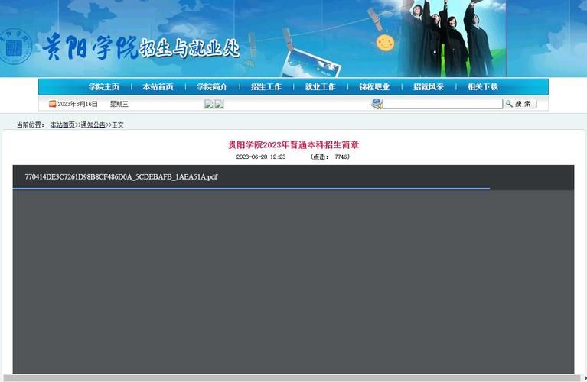Viewport: 587px width, 382px height.
Task: Open the 相关下载 menu item
Action: click(483, 87)
